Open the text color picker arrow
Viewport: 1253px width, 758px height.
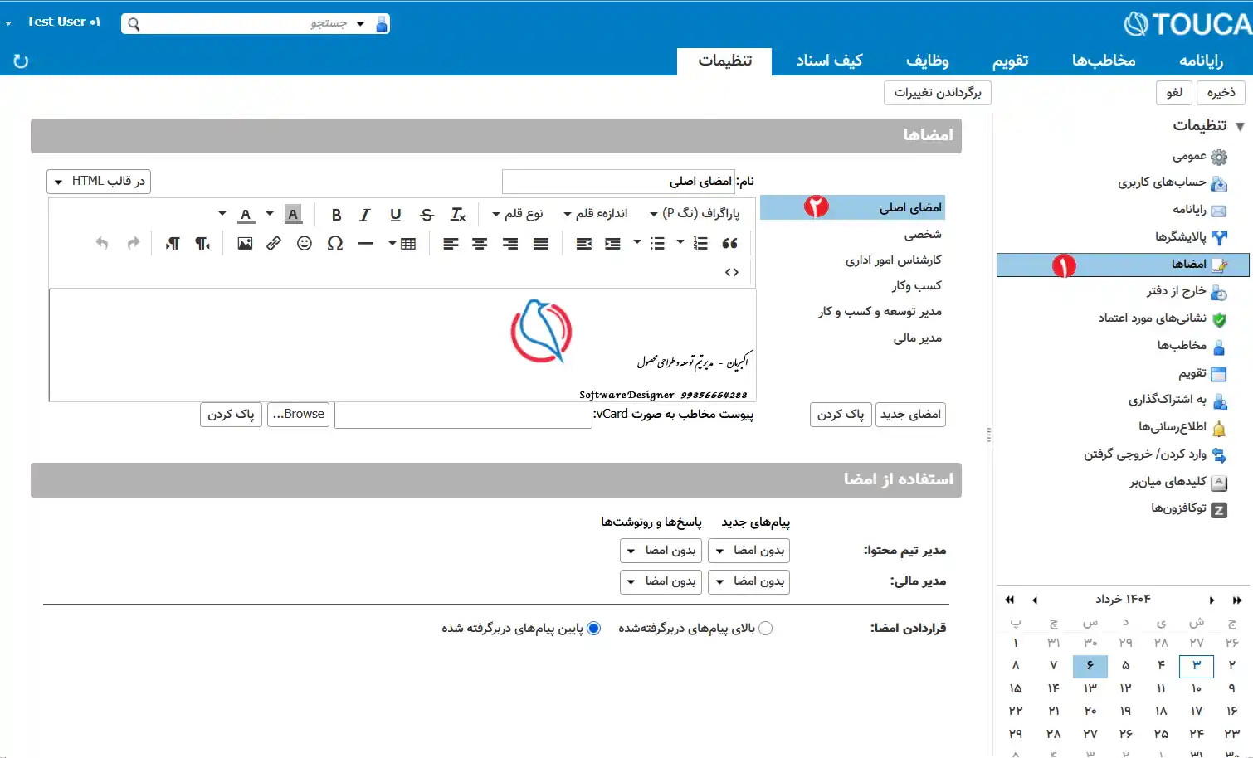click(222, 214)
